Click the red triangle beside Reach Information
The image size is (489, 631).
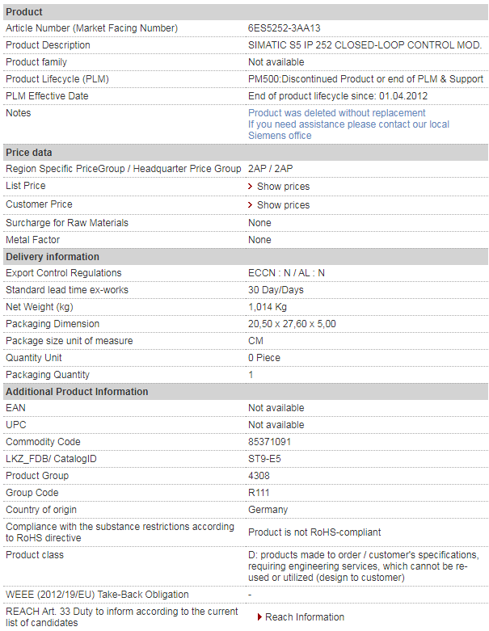point(260,617)
